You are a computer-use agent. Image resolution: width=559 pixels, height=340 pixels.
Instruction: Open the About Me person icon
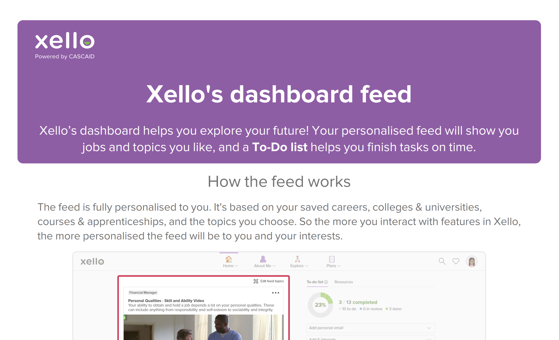coord(263,259)
